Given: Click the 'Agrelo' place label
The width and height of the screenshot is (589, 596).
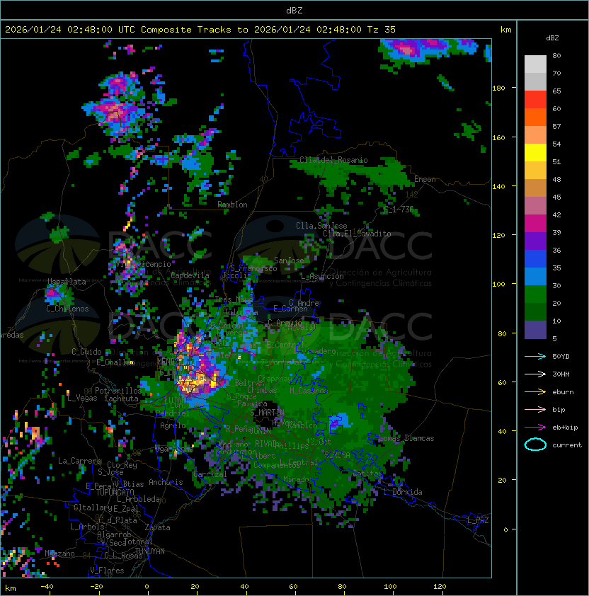Looking at the screenshot, I should click(173, 425).
